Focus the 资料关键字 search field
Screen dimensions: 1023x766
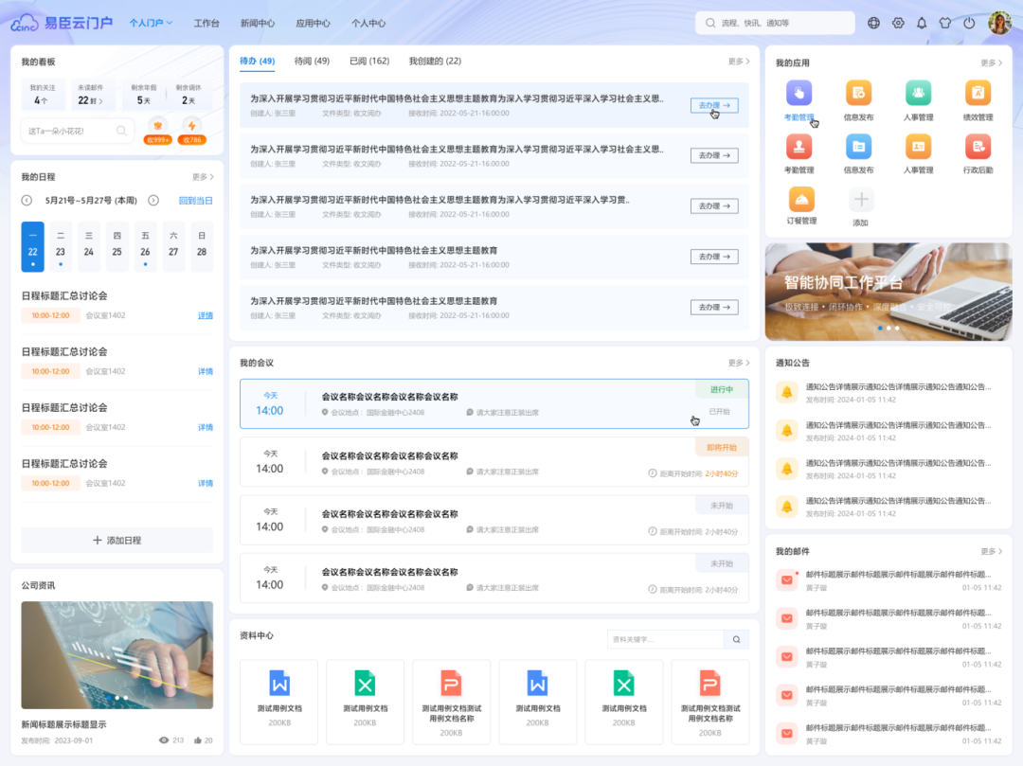coord(665,639)
